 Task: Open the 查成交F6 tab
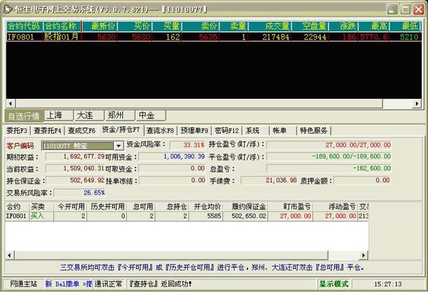click(x=81, y=131)
